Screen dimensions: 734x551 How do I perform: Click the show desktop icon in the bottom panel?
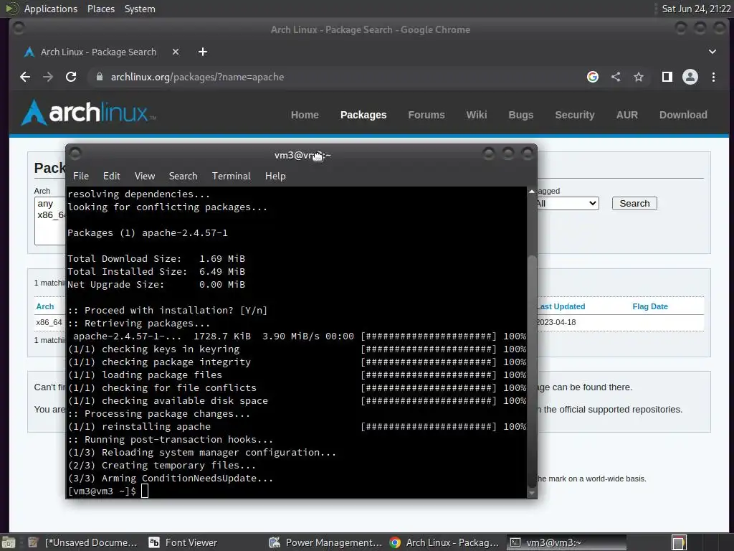pyautogui.click(x=9, y=542)
